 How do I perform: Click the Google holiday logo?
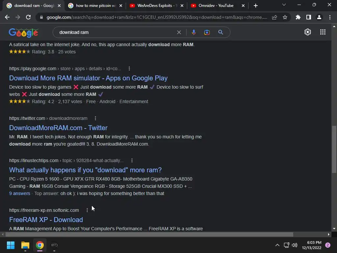pyautogui.click(x=23, y=33)
